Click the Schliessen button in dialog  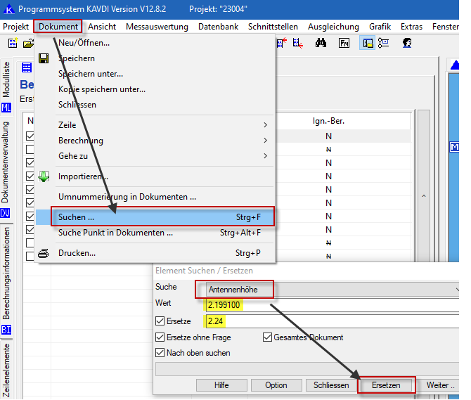click(x=332, y=385)
